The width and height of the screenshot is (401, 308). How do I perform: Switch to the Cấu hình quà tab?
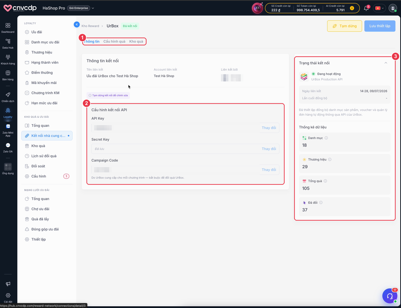[114, 42]
